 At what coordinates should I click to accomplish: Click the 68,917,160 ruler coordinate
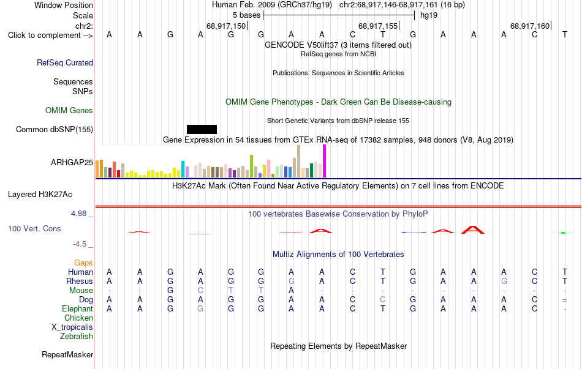(530, 26)
